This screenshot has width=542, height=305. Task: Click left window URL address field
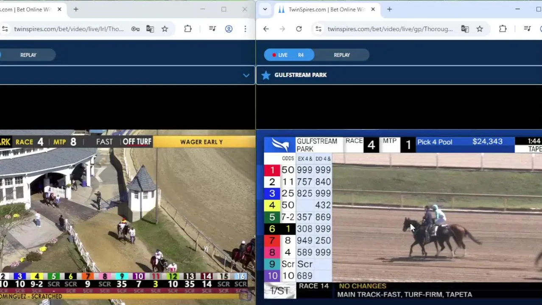point(69,29)
